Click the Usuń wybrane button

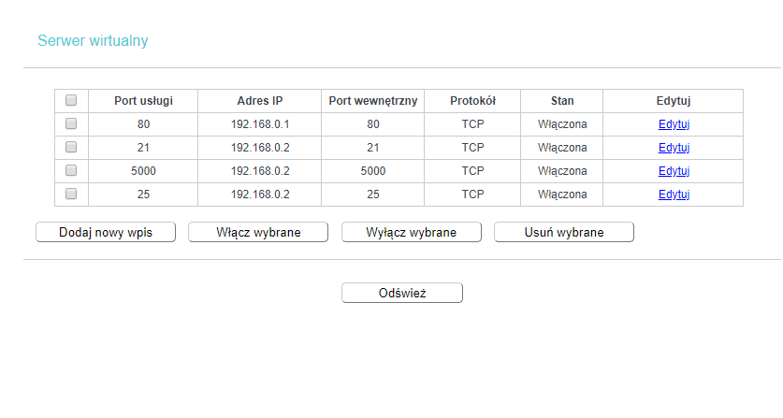tap(564, 232)
